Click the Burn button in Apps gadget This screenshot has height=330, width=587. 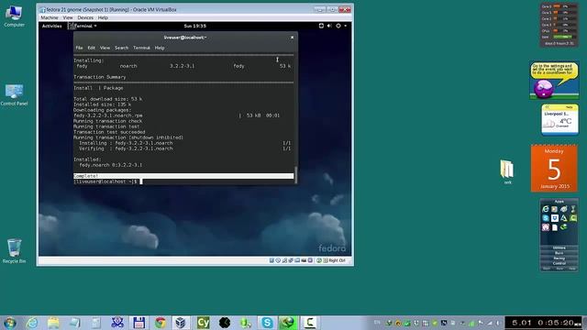coord(559,253)
